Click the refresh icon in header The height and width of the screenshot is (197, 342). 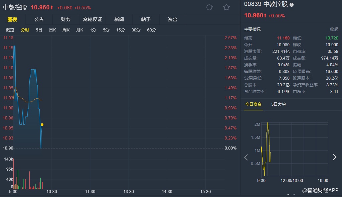coord(210,7)
